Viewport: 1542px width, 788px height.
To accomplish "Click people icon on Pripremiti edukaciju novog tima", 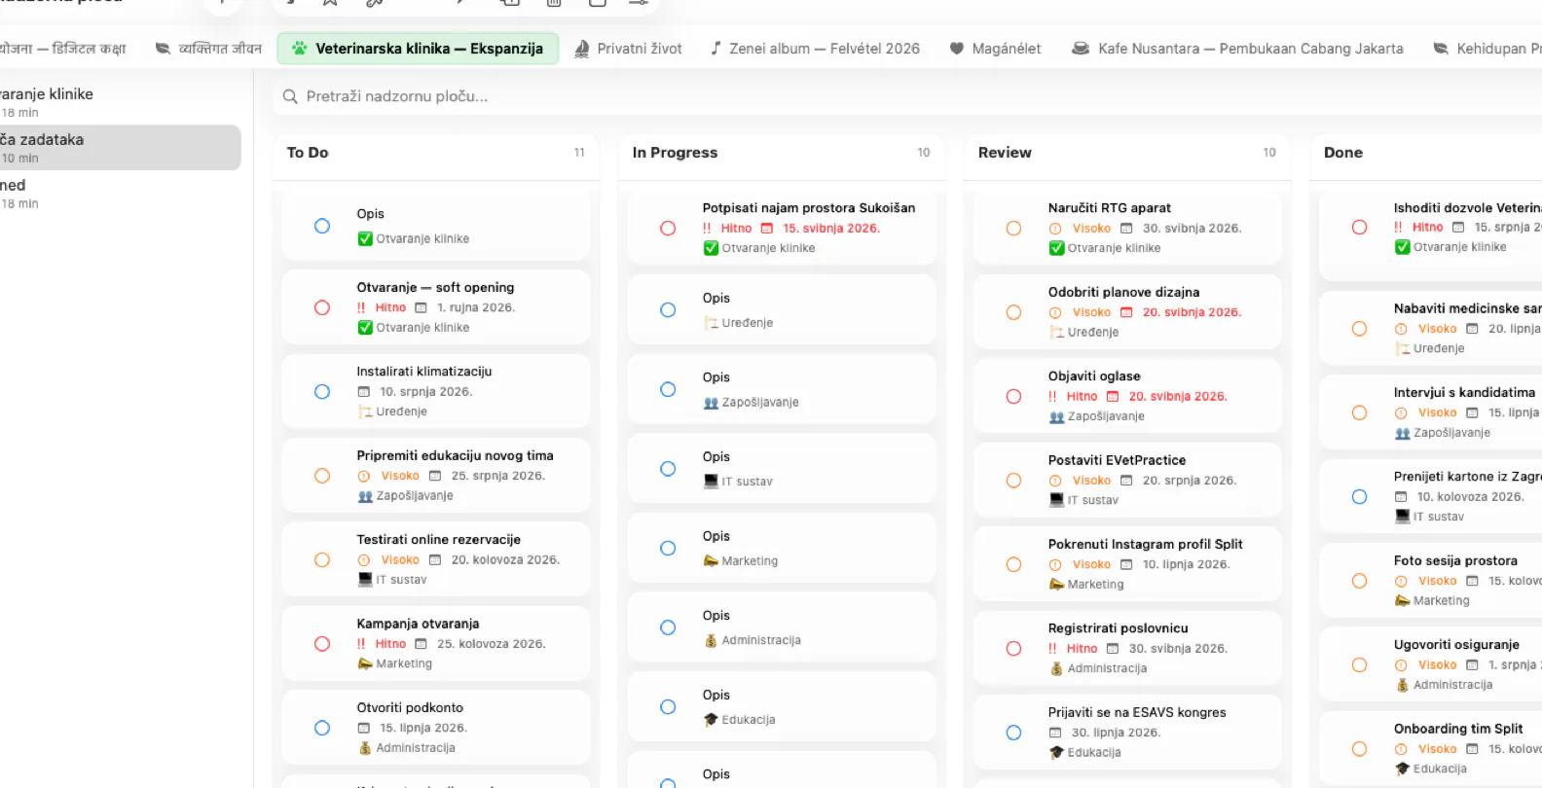I will point(365,496).
